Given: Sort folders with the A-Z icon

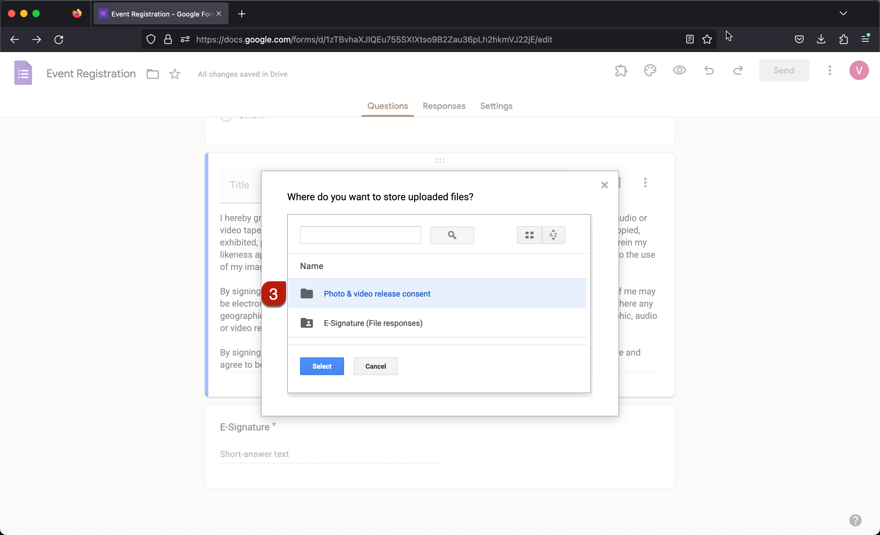Looking at the screenshot, I should (553, 235).
